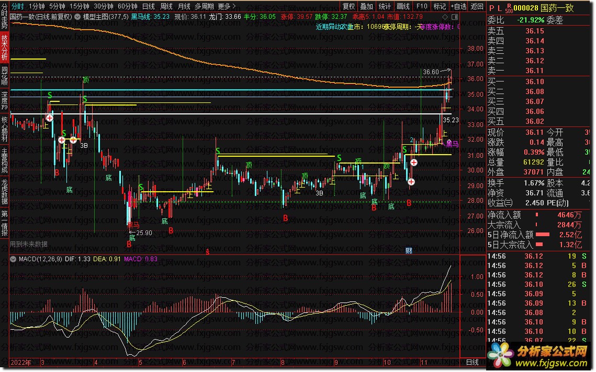Select the 60分钟 period tab
Viewport: 596px width, 372px height.
[127, 6]
